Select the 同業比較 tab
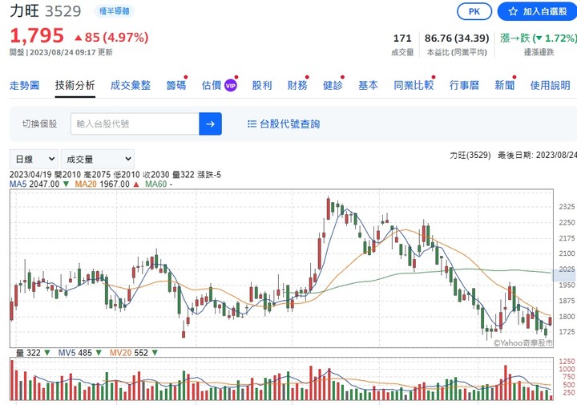Screen dimensions: 577x405 click(x=414, y=86)
